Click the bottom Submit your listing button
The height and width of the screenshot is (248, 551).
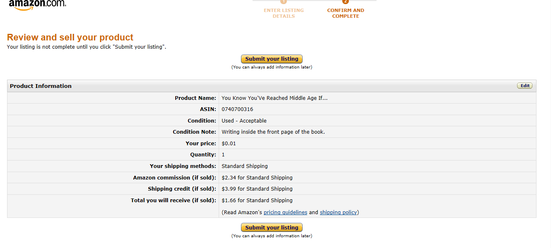tap(271, 227)
